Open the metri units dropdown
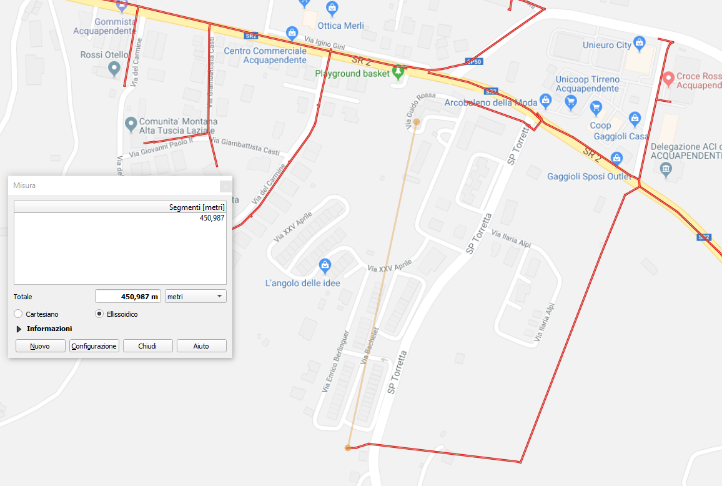This screenshot has width=722, height=486. pos(195,296)
